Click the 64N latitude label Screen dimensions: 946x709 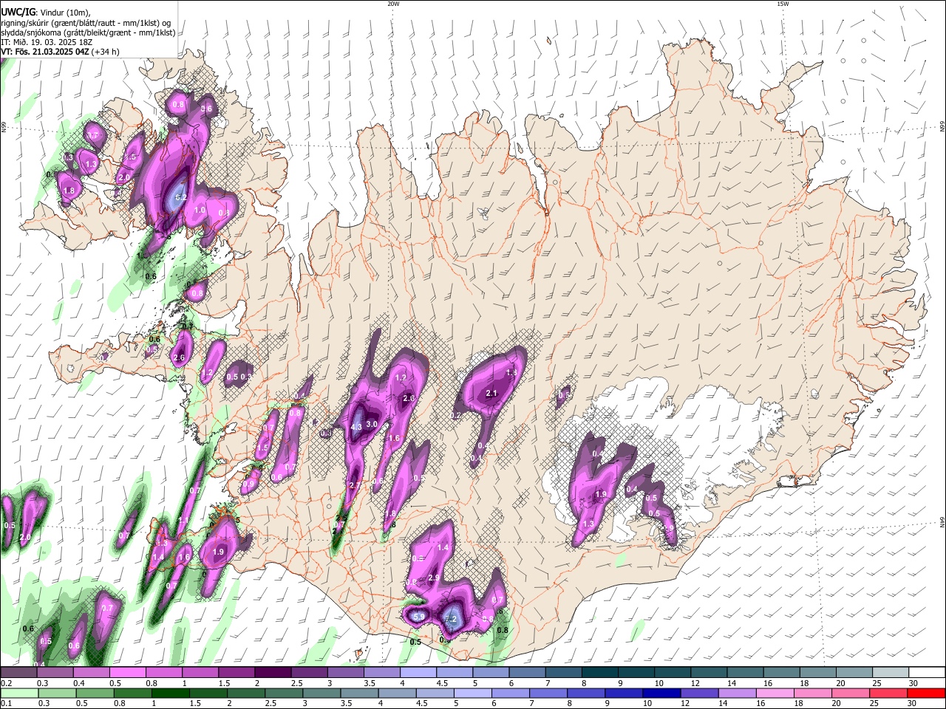click(942, 521)
